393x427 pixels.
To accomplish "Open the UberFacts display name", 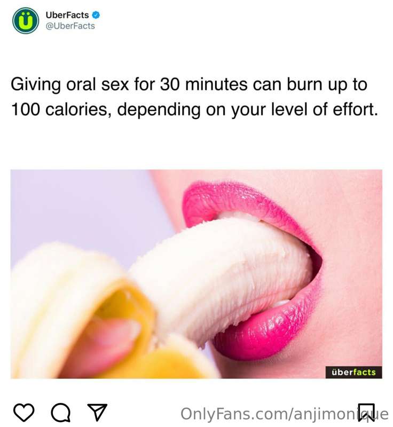I will [x=67, y=15].
